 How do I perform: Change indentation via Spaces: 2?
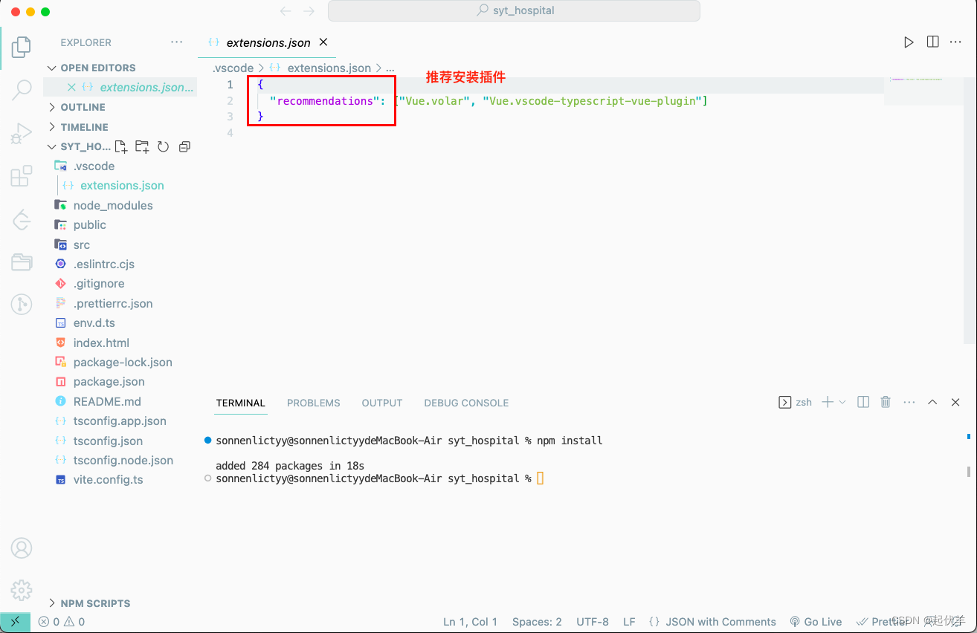537,622
